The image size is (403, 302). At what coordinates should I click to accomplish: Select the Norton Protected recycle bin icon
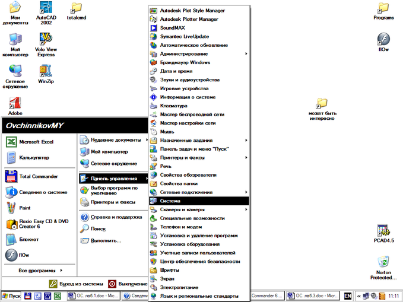coord(383,268)
